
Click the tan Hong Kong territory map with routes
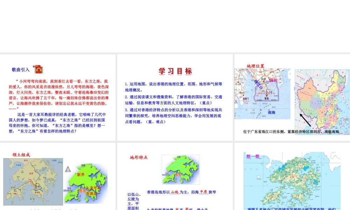point(33,182)
